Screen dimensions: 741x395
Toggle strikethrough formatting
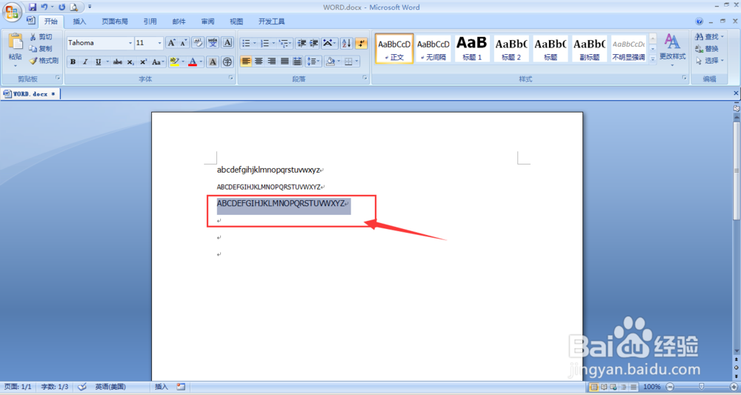pos(118,62)
